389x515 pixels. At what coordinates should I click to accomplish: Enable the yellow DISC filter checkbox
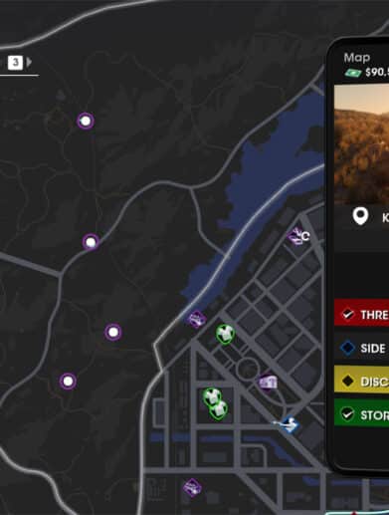[x=347, y=382]
